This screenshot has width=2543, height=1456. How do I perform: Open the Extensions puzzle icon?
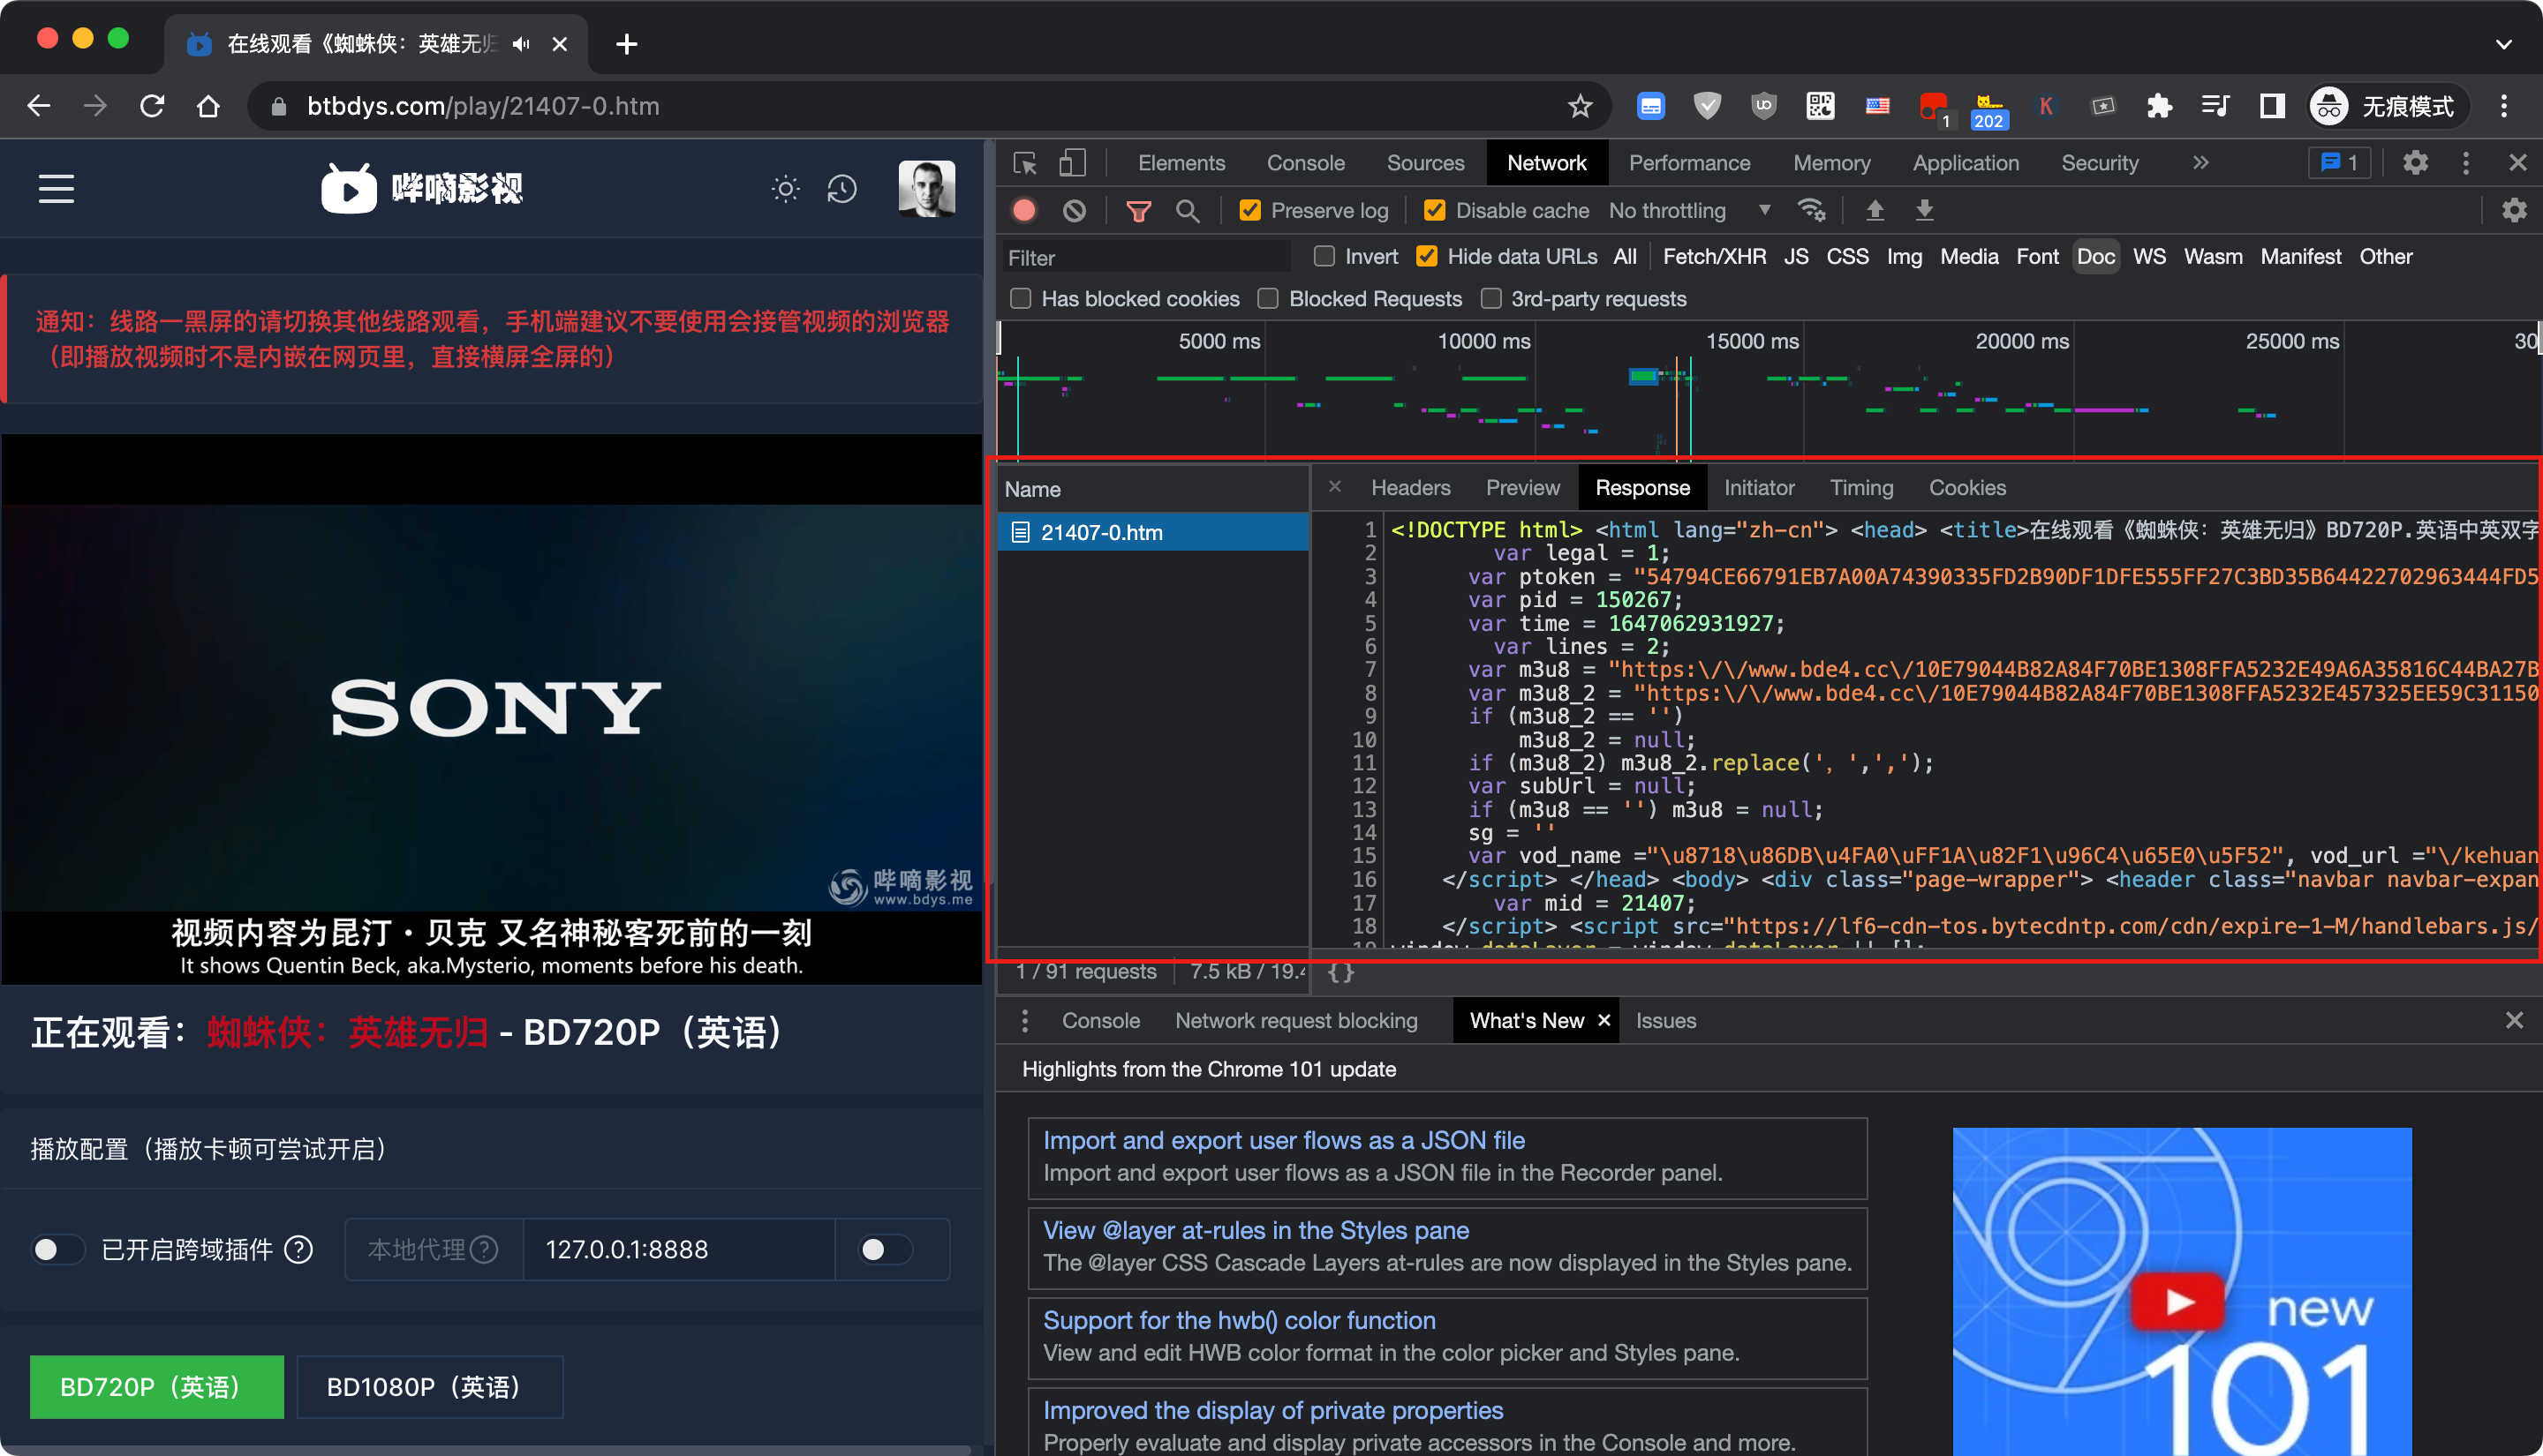(2159, 106)
